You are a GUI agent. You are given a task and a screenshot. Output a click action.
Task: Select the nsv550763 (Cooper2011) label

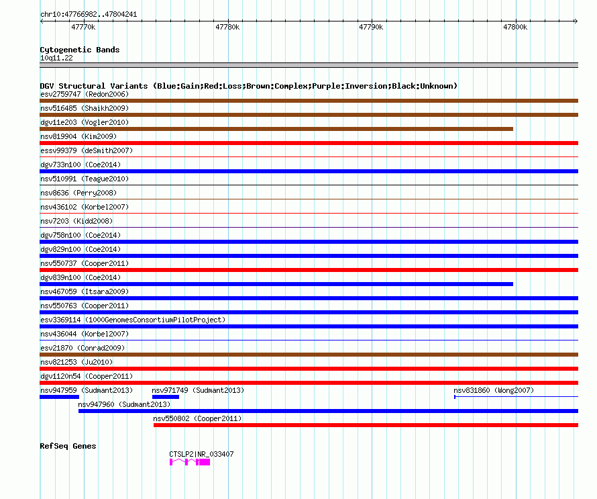point(85,306)
